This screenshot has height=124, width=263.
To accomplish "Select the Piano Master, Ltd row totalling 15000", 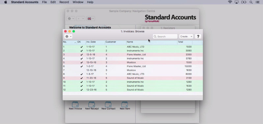I will 133,66.
